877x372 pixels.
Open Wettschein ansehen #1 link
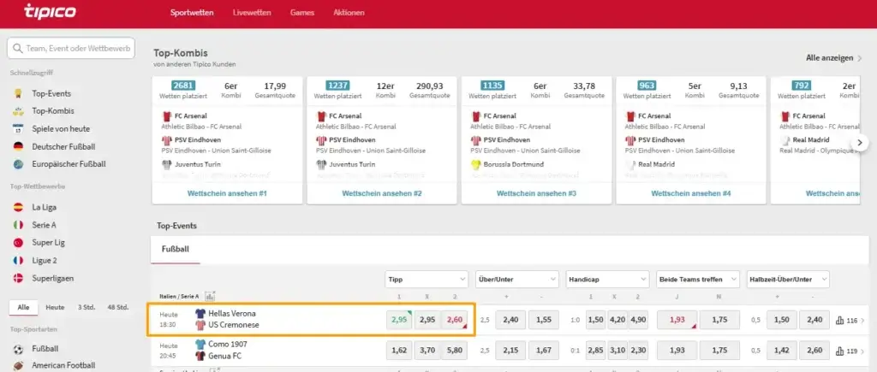coord(227,193)
